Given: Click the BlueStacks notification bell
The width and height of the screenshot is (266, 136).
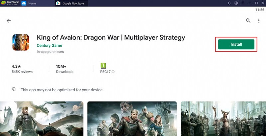Looking at the screenshot, I should coord(229,3).
